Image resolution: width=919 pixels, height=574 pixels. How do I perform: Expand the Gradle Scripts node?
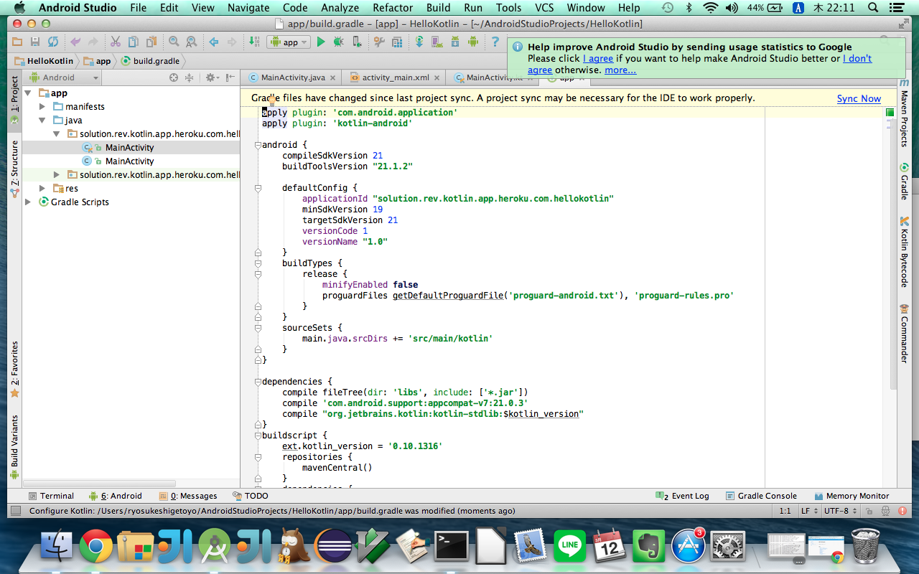pos(29,202)
